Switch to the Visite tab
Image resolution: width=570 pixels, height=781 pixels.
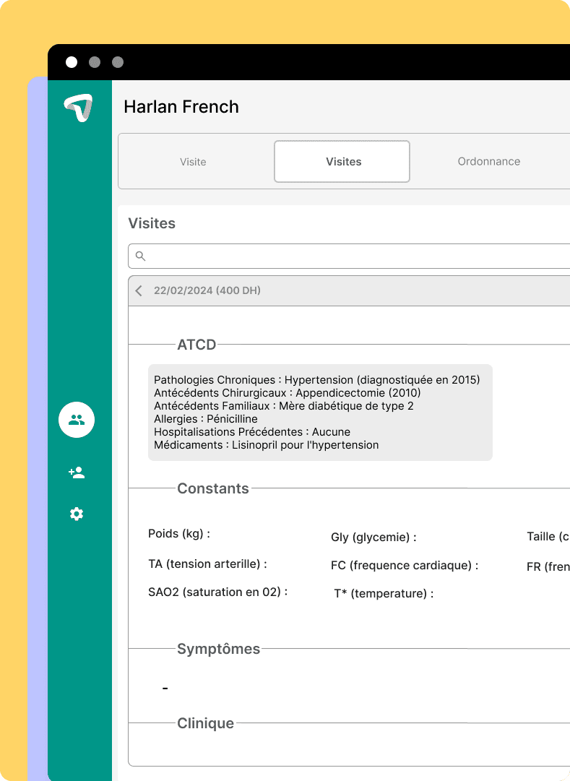[193, 162]
